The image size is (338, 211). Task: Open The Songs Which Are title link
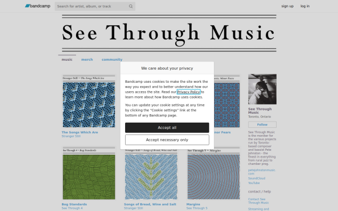click(x=80, y=132)
